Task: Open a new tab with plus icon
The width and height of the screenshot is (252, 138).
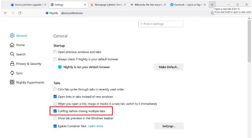Action: [x=212, y=5]
